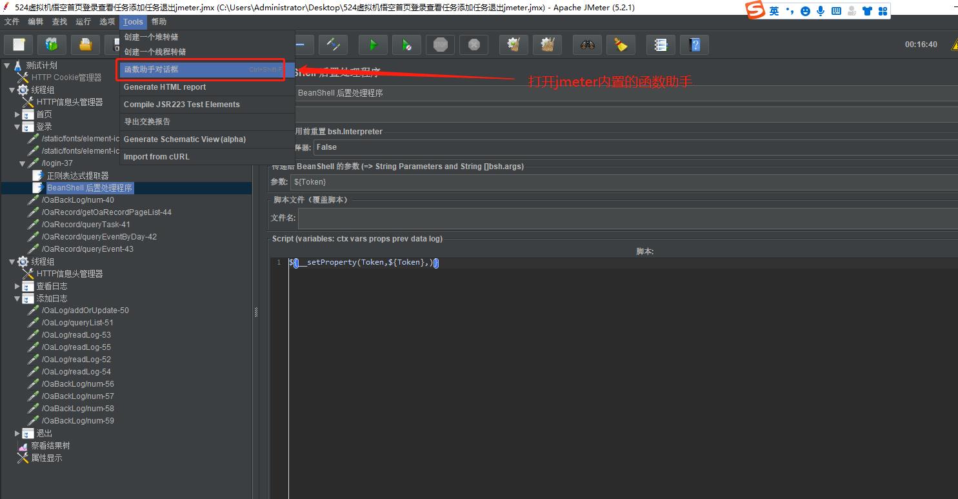Viewport: 958px width, 499px height.
Task: Click Start no pauses icon
Action: (x=406, y=45)
